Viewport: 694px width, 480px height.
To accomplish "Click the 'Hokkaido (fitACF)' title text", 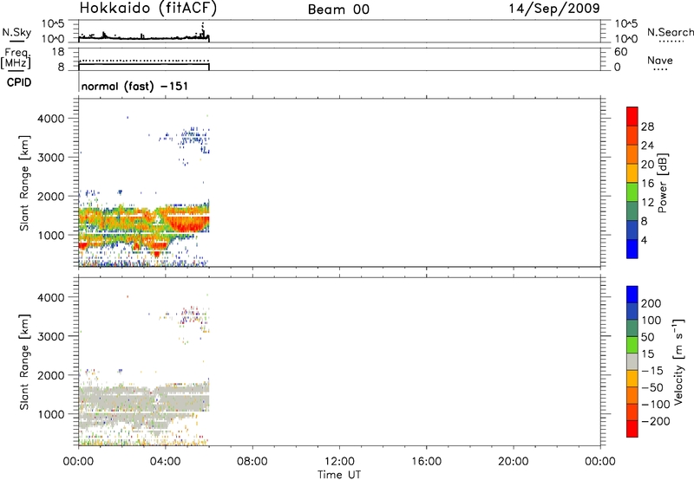I will (148, 8).
